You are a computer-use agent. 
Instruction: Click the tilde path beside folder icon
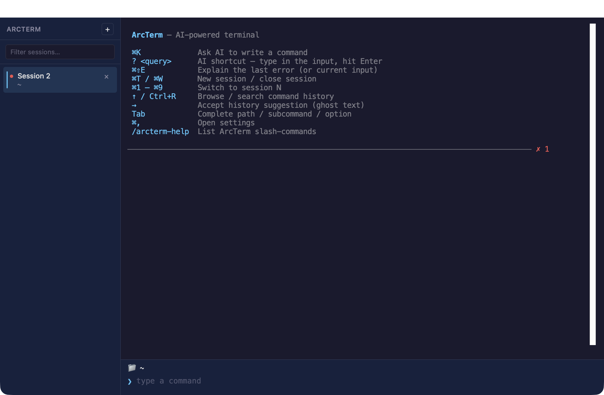142,368
